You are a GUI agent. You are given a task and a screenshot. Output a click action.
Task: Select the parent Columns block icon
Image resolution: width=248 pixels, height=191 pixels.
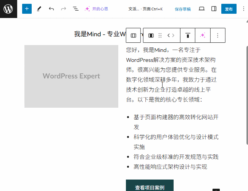[x=133, y=36]
